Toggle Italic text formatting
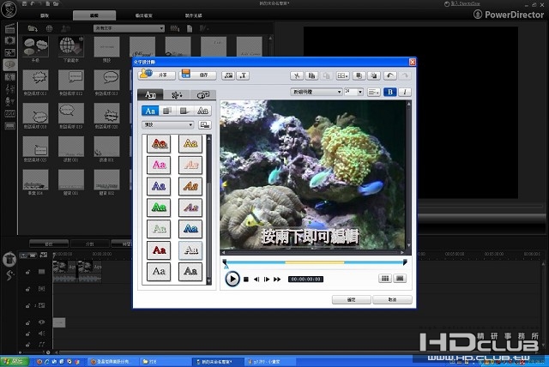This screenshot has width=549, height=367. [405, 92]
